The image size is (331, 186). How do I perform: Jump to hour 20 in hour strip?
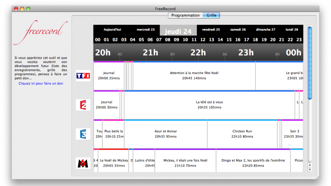pyautogui.click(x=273, y=40)
